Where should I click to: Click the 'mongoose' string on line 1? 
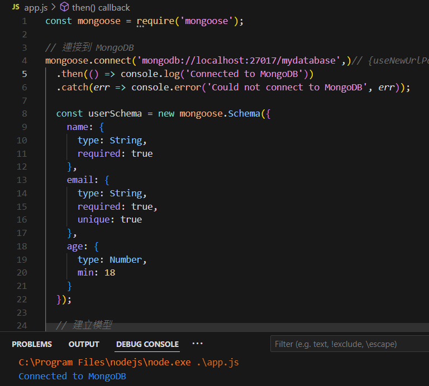pos(206,21)
